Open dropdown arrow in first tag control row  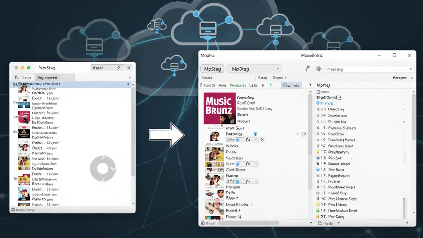coord(256,140)
